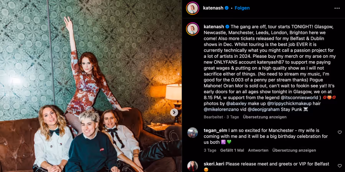Show translation for tegan_elm's comment
Screen dimensions: 345x172
(294, 151)
